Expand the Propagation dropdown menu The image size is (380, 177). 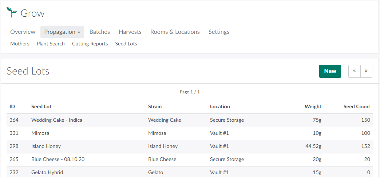62,32
